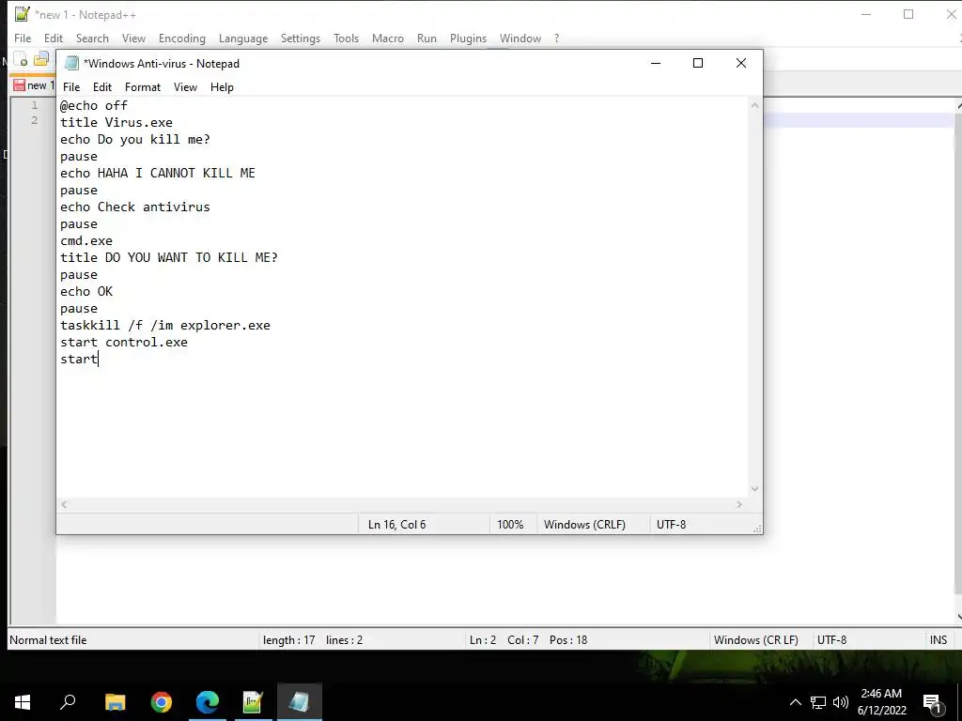962x721 pixels.
Task: Click Notepad horizontal scrollbar left arrow
Action: [x=64, y=504]
